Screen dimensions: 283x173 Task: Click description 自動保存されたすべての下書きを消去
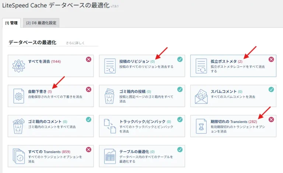point(55,97)
